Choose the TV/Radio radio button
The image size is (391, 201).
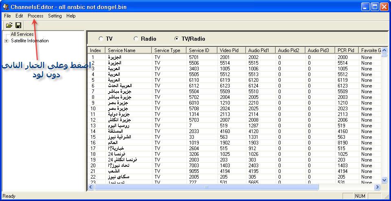click(x=176, y=39)
